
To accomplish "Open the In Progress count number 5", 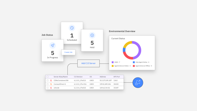I will 52,53.
